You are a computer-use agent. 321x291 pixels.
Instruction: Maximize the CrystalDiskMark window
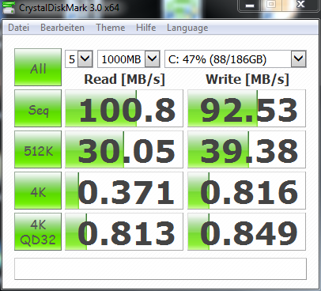(271, 5)
